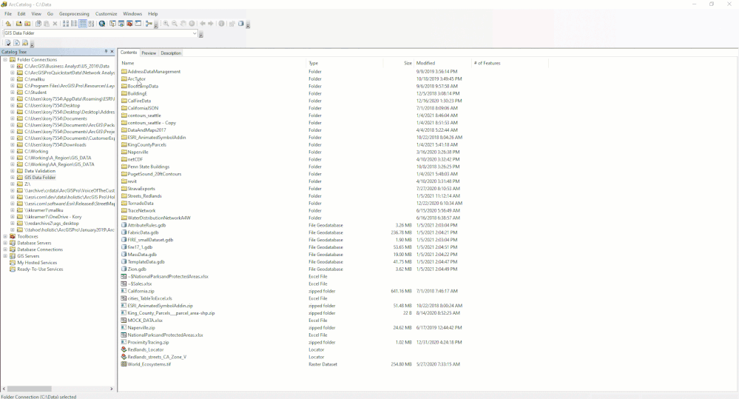
Task: Click the Up One Level toolbar icon
Action: [x=8, y=24]
